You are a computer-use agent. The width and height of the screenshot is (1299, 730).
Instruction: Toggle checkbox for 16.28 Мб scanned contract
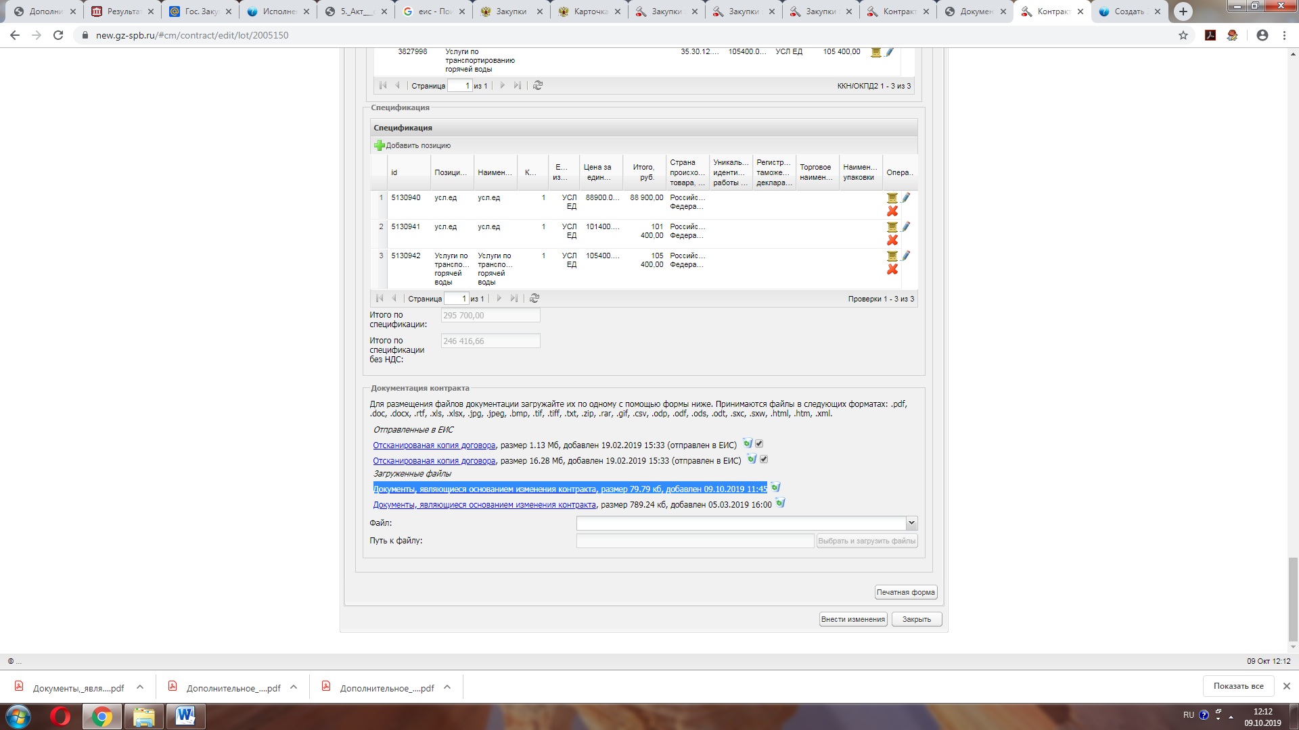[764, 460]
